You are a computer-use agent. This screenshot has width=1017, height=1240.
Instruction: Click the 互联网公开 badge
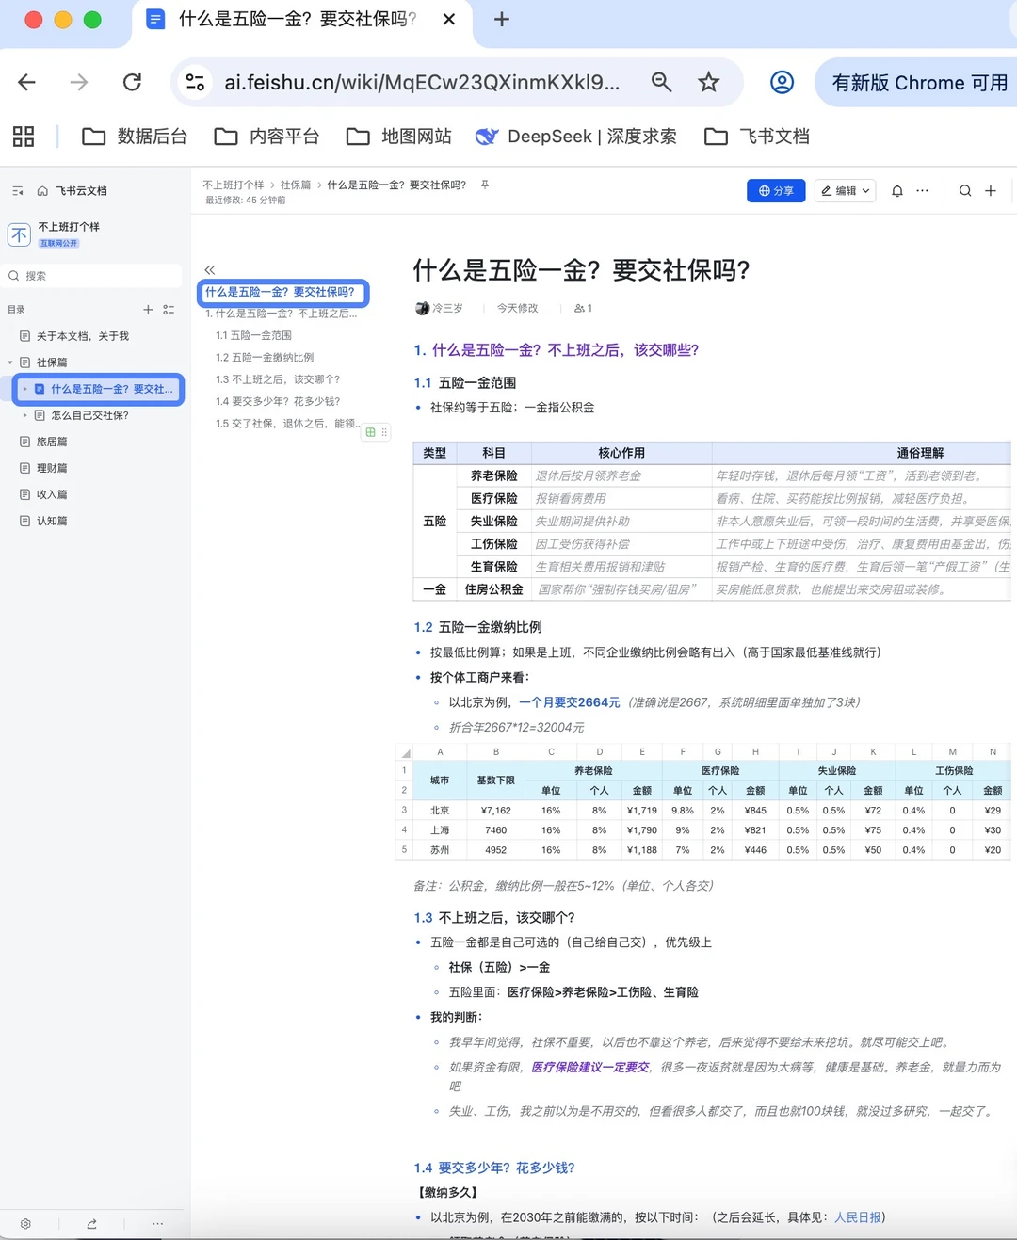pos(58,243)
